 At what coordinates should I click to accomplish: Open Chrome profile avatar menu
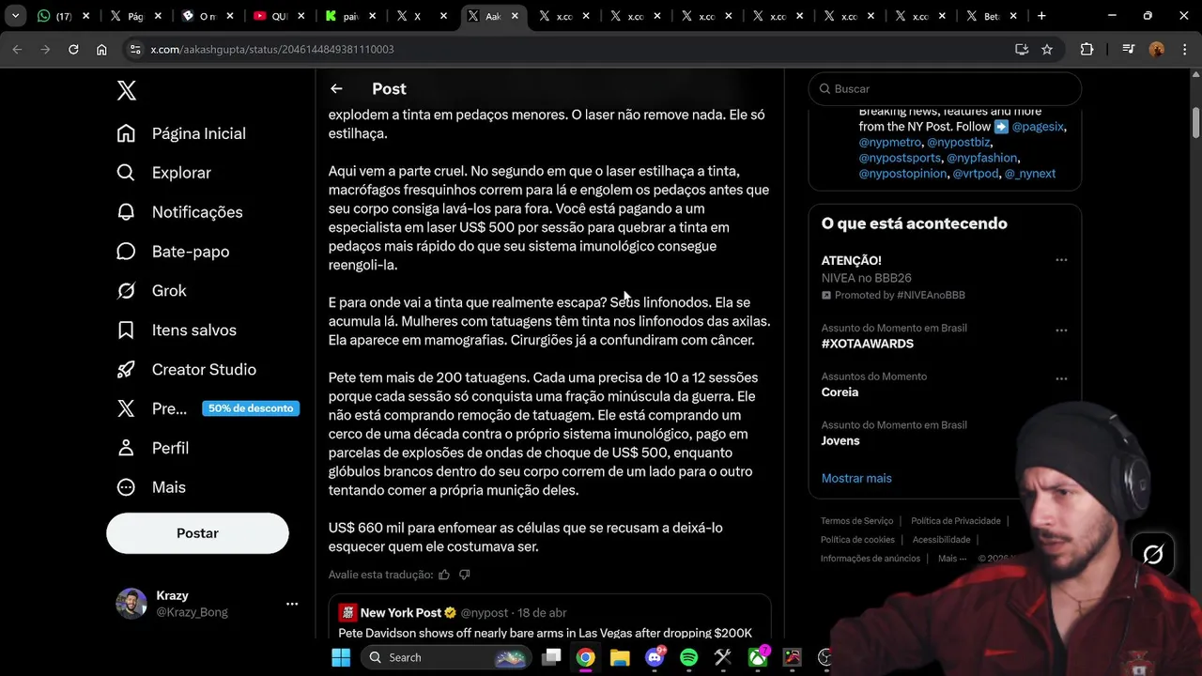pyautogui.click(x=1157, y=49)
